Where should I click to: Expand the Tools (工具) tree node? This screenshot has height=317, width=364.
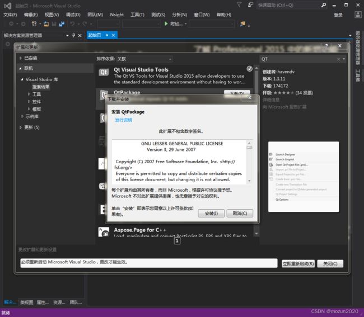(x=29, y=94)
